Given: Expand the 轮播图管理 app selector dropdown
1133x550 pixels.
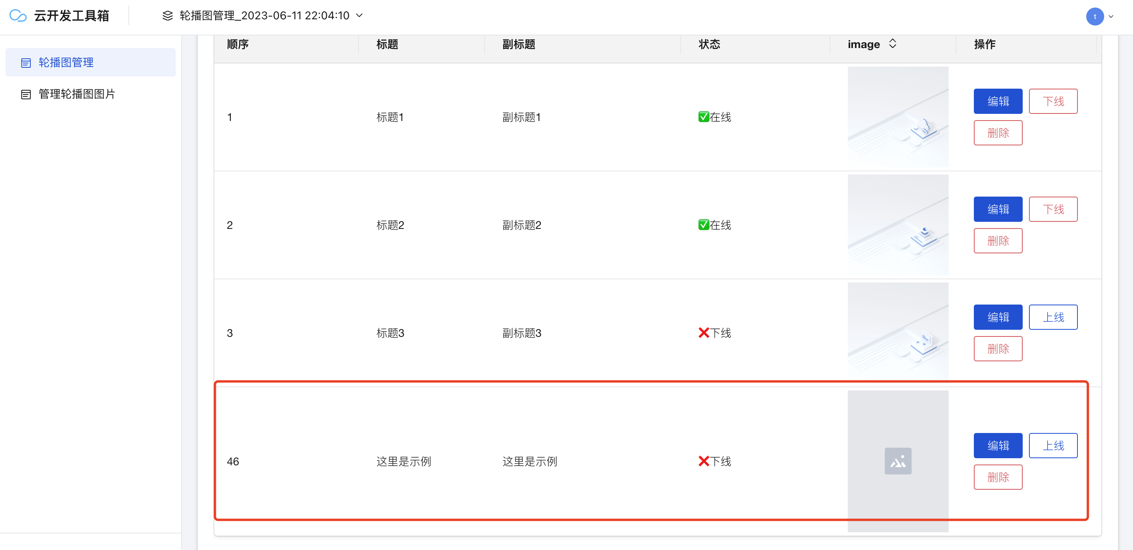Looking at the screenshot, I should tap(359, 15).
